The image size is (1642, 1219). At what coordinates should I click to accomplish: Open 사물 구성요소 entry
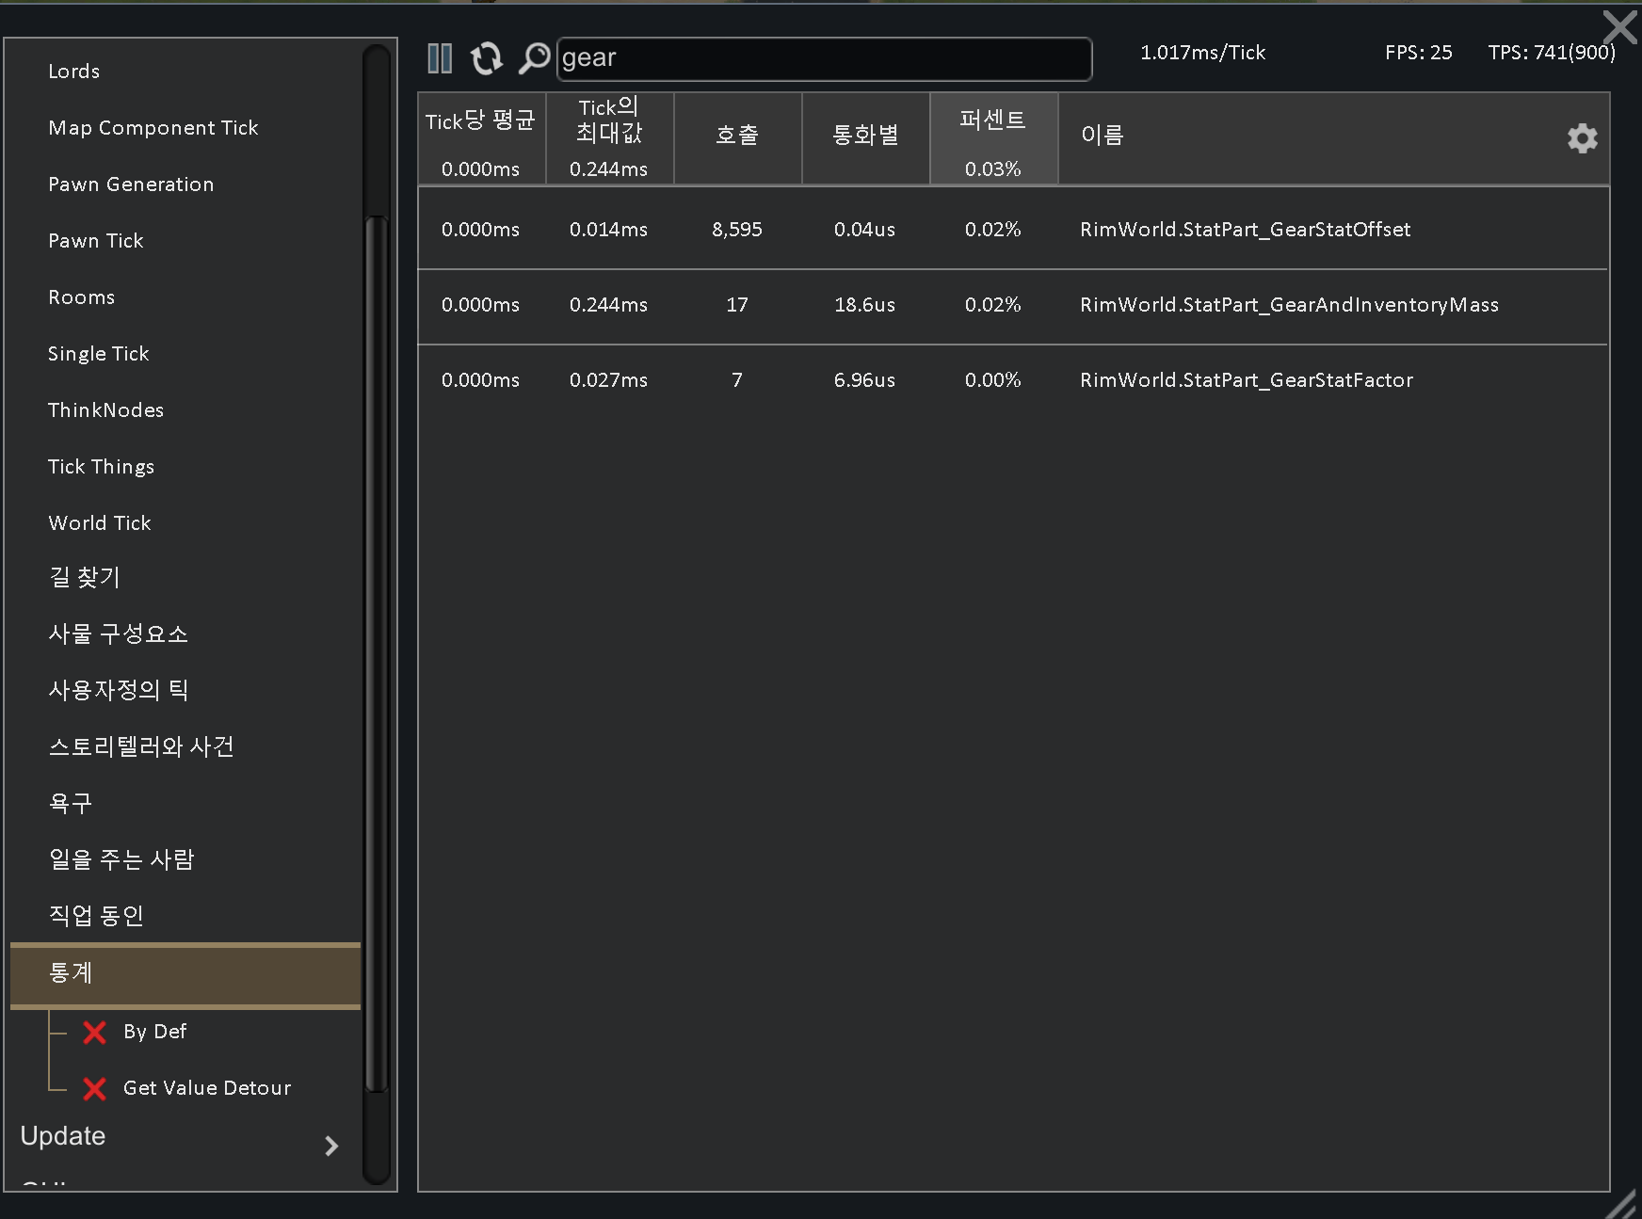point(118,634)
